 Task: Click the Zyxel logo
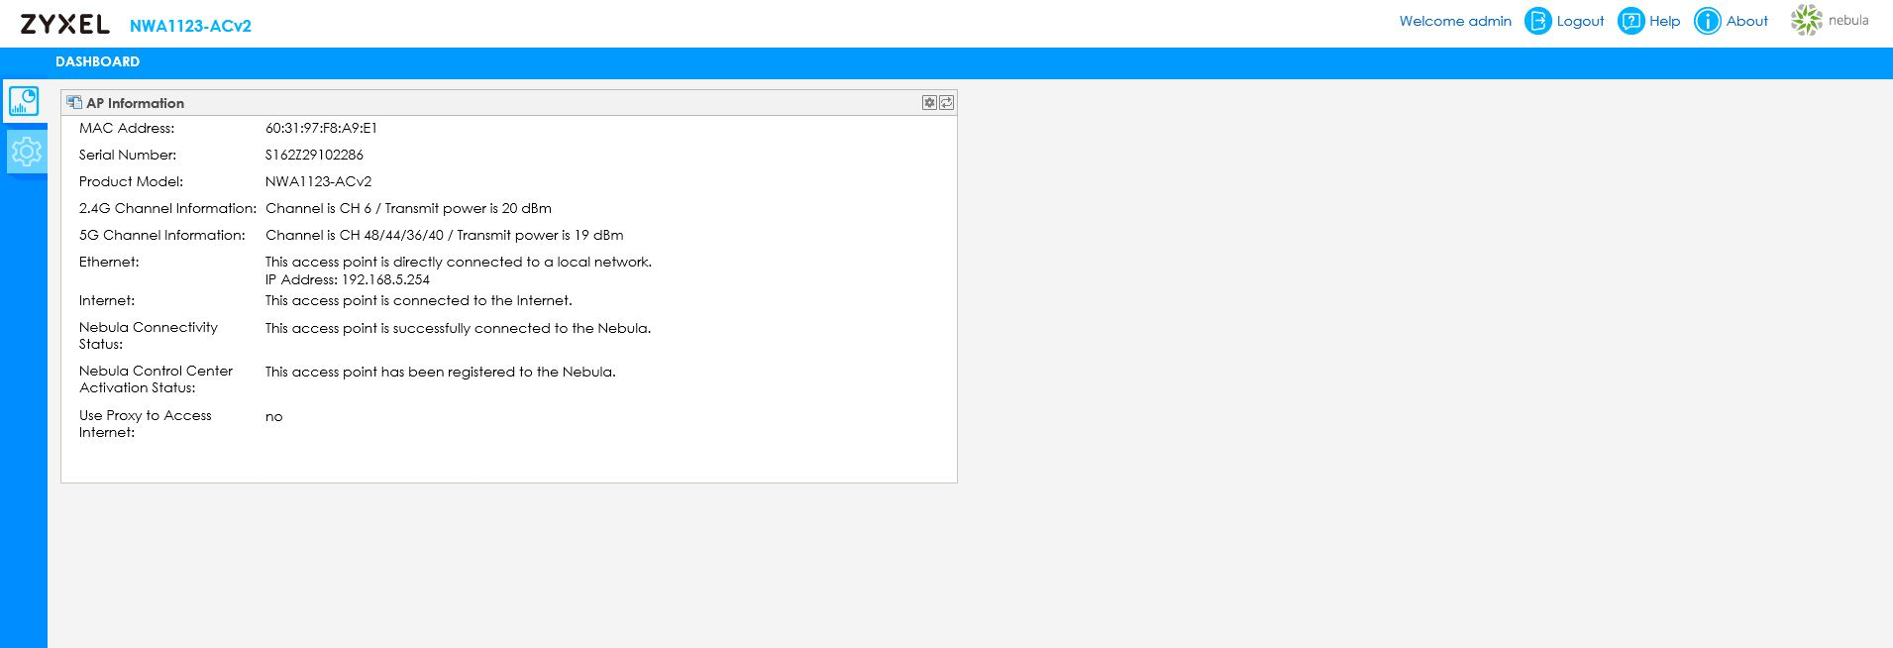[65, 24]
